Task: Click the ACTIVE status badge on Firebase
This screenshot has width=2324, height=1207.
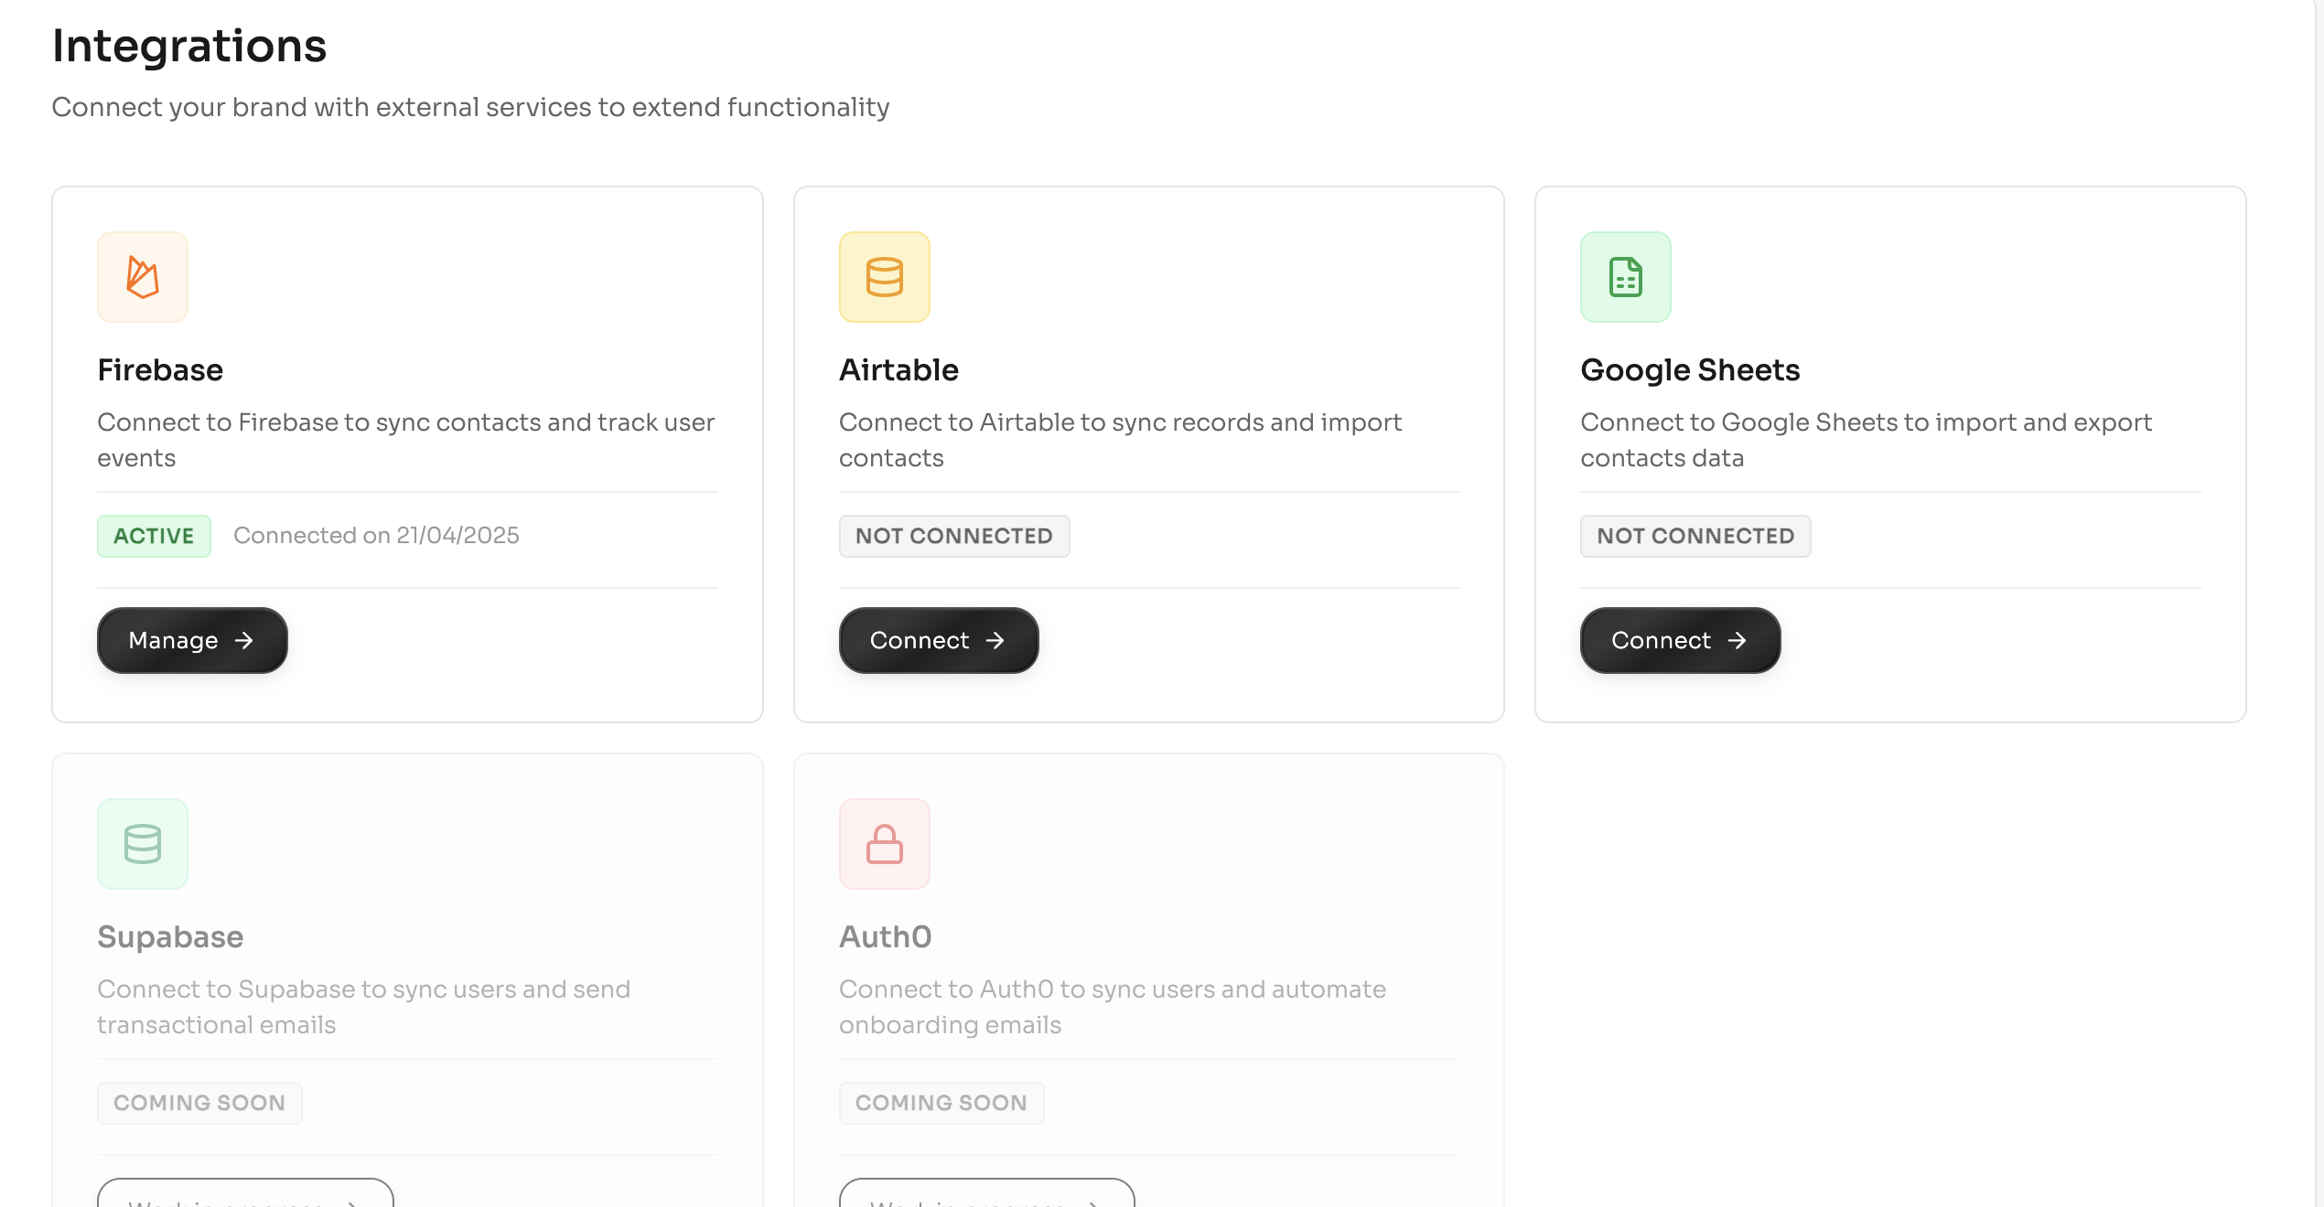Action: coord(153,536)
